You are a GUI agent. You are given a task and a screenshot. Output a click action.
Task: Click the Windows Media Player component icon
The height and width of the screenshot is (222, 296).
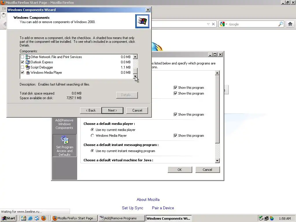click(28, 73)
